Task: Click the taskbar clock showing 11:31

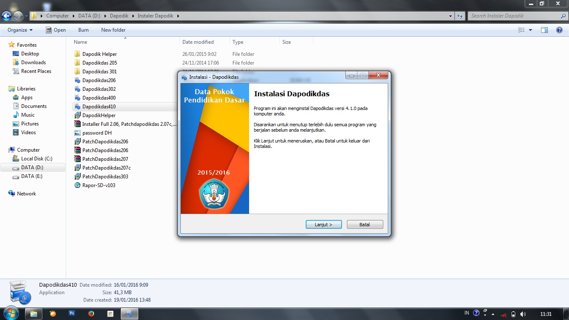Action: pyautogui.click(x=546, y=314)
